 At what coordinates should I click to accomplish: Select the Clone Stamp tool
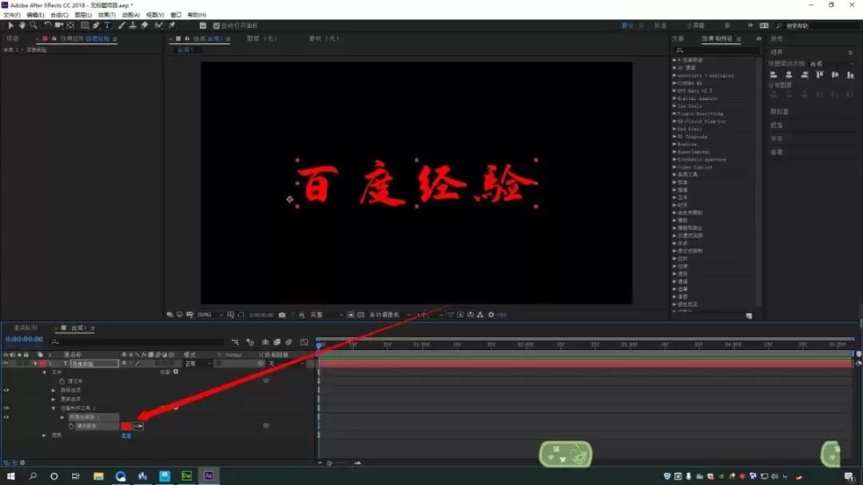click(x=133, y=26)
